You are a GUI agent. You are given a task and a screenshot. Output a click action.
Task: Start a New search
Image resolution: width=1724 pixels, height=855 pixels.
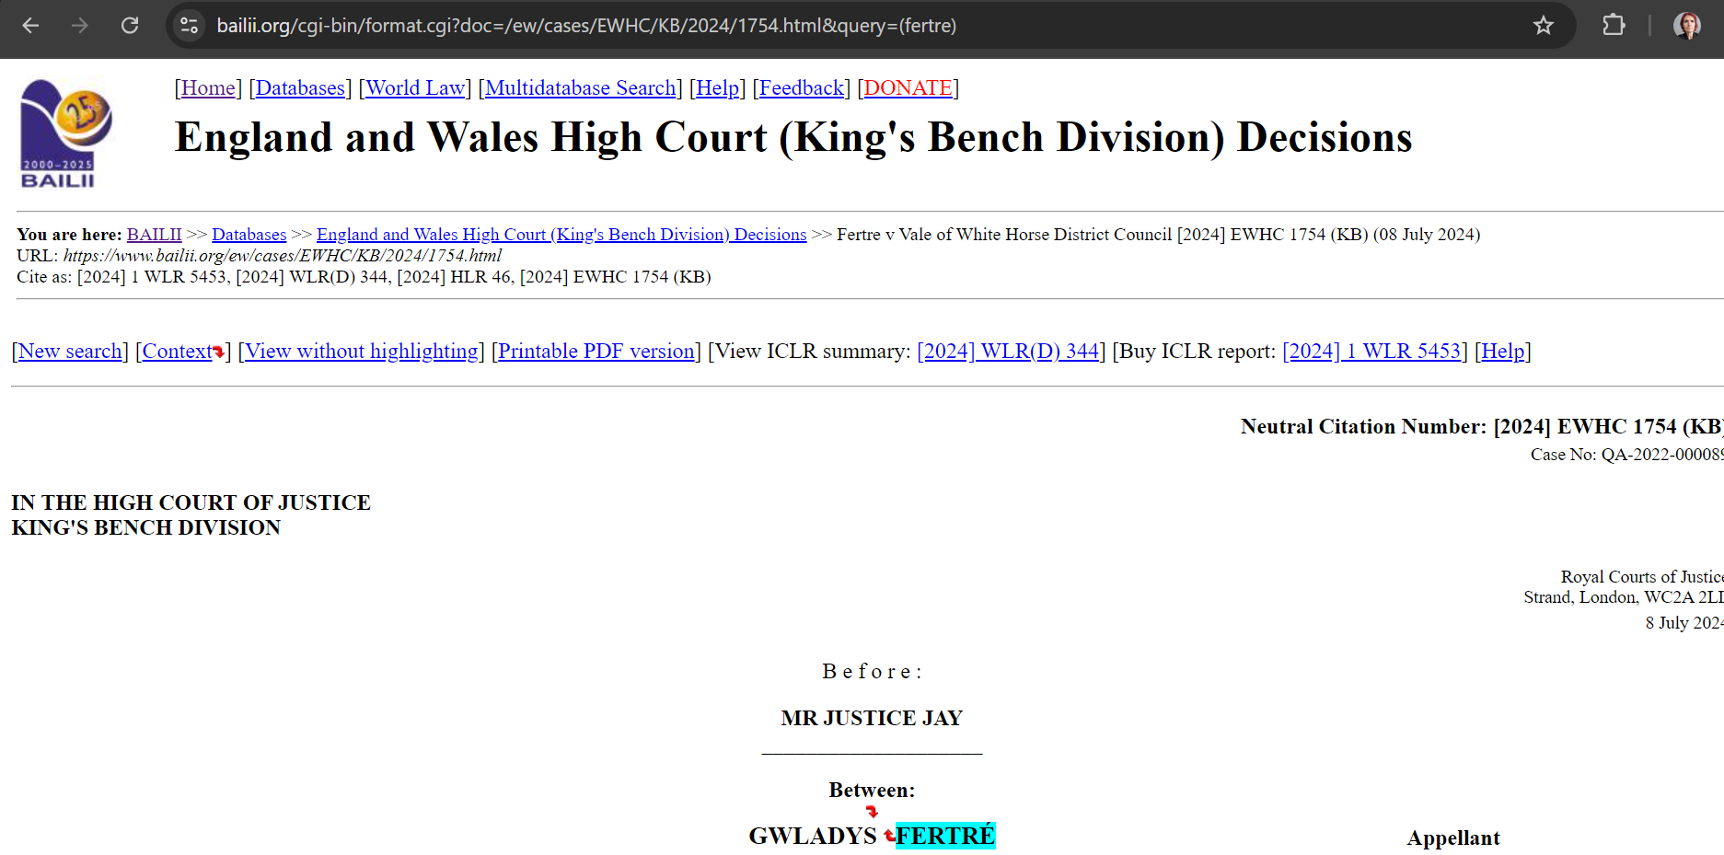[x=70, y=351]
